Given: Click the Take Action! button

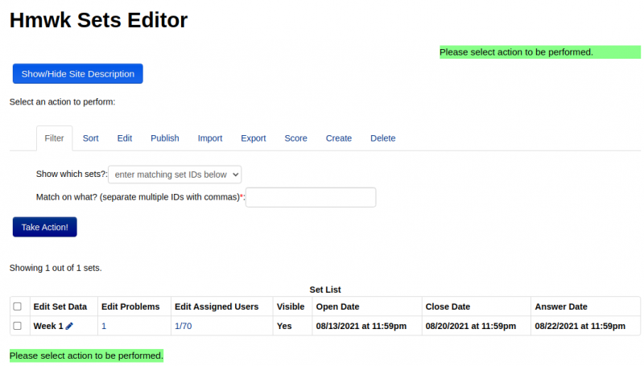Looking at the screenshot, I should click(x=45, y=227).
